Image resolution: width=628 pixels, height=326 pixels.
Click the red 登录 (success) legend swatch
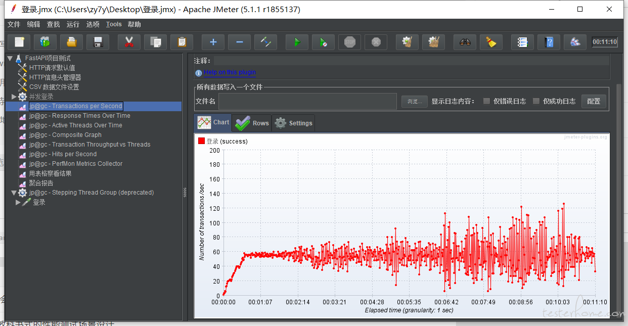click(201, 141)
